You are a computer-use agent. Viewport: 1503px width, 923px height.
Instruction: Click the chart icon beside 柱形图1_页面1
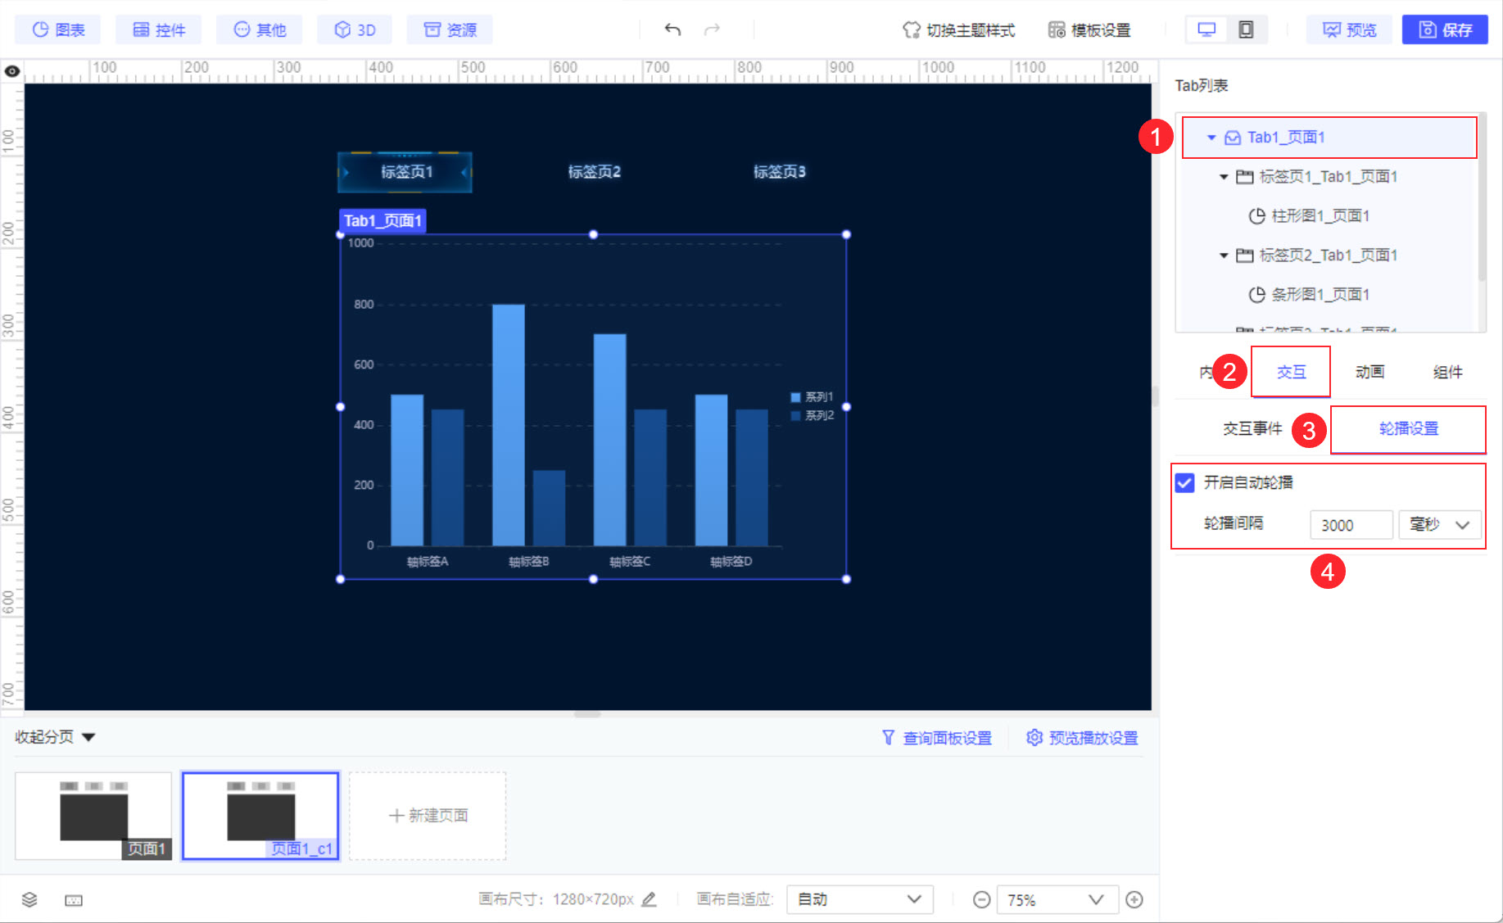(1256, 216)
